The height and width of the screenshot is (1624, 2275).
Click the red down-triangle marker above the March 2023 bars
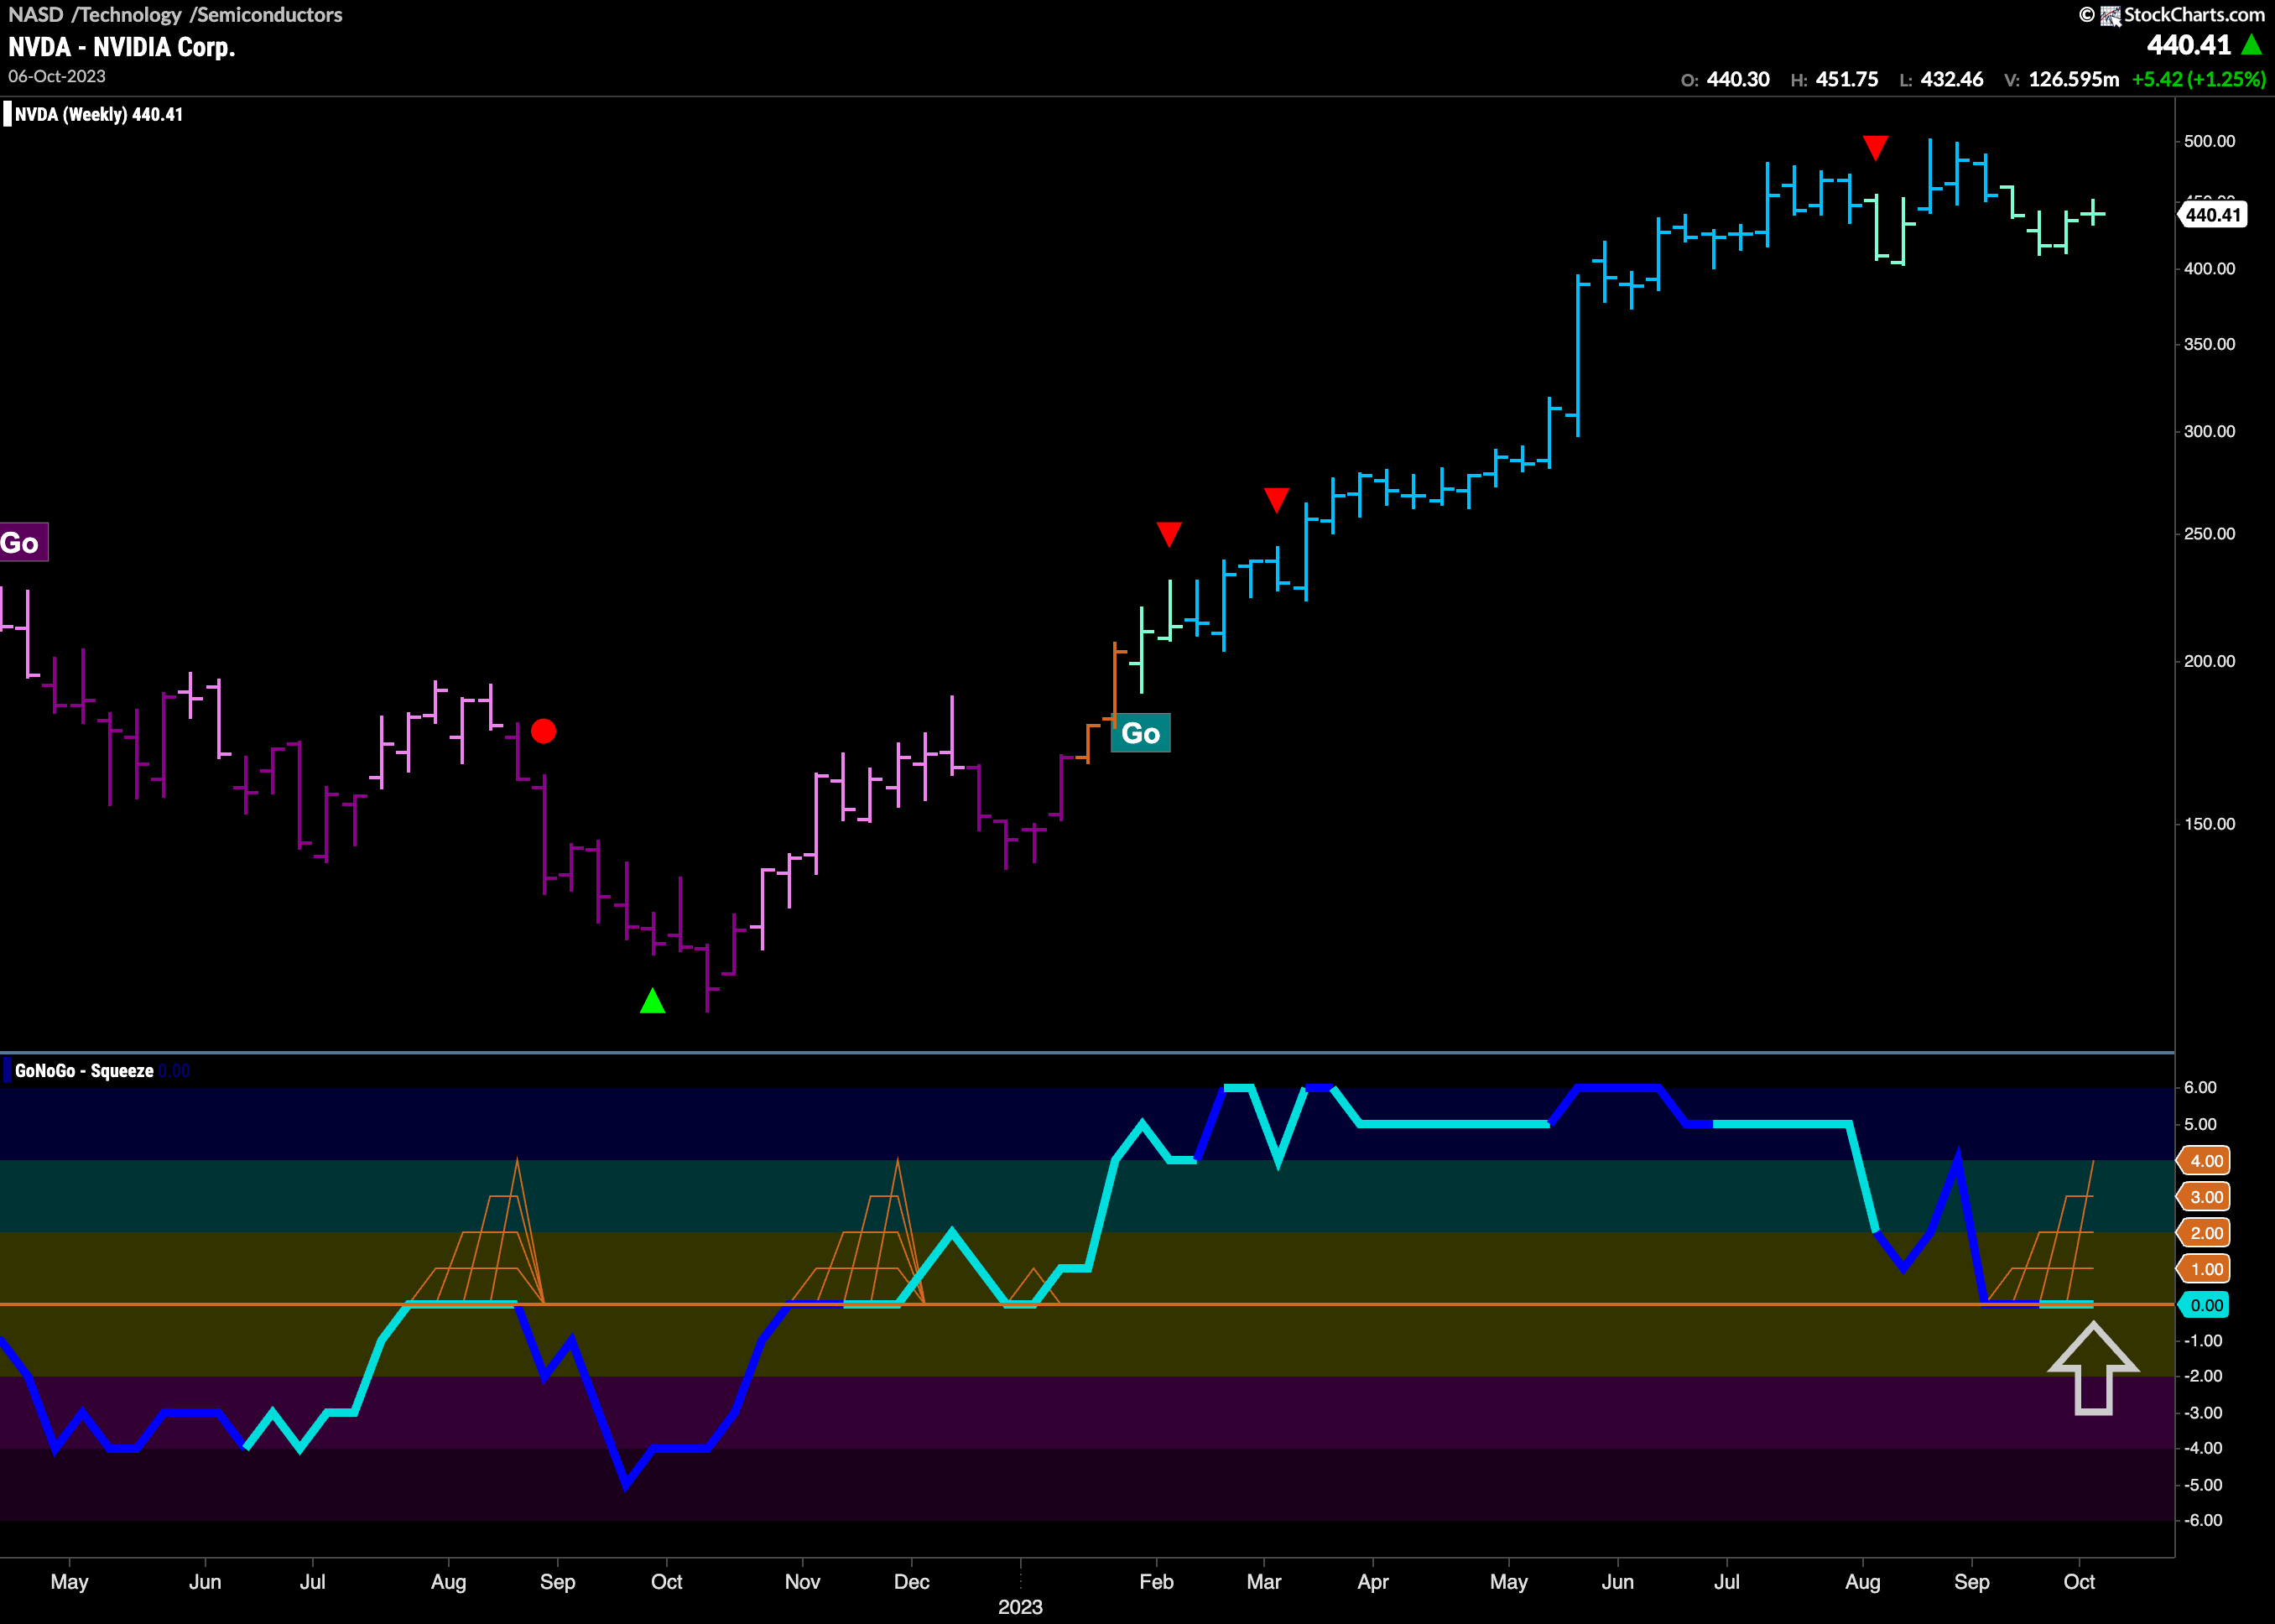tap(1276, 500)
